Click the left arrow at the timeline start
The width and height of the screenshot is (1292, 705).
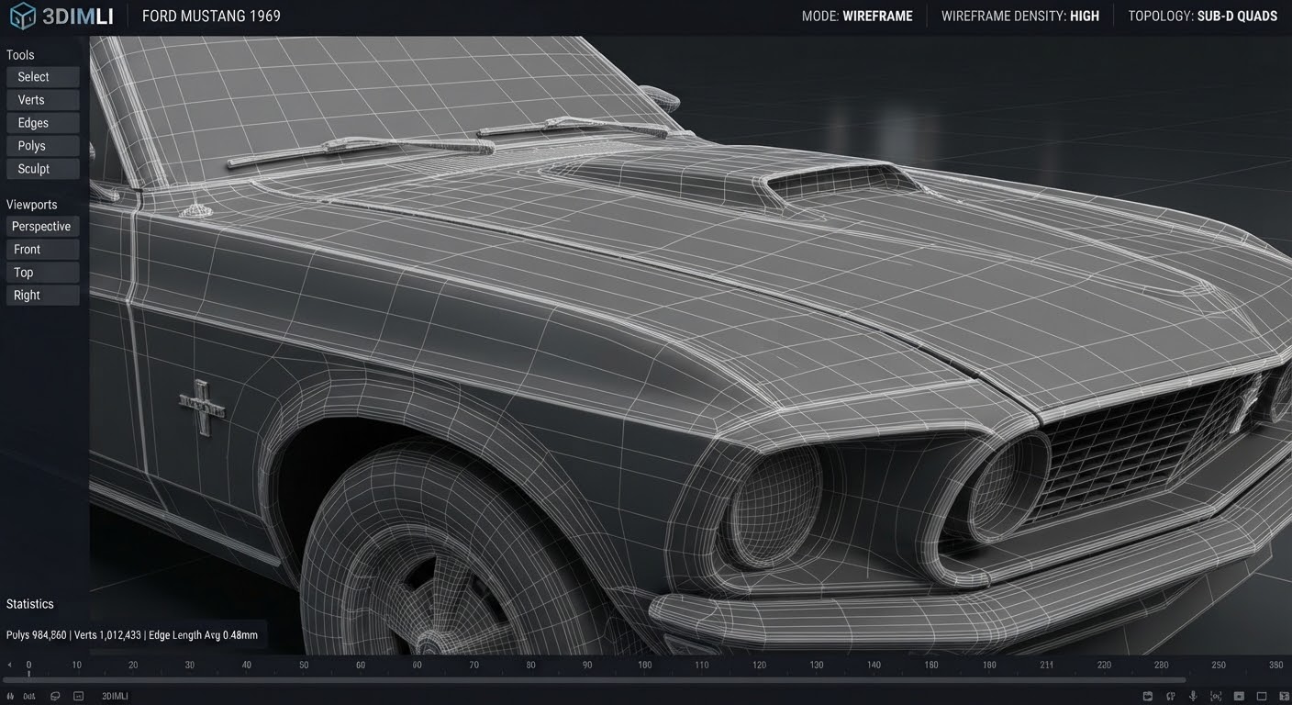(9, 665)
